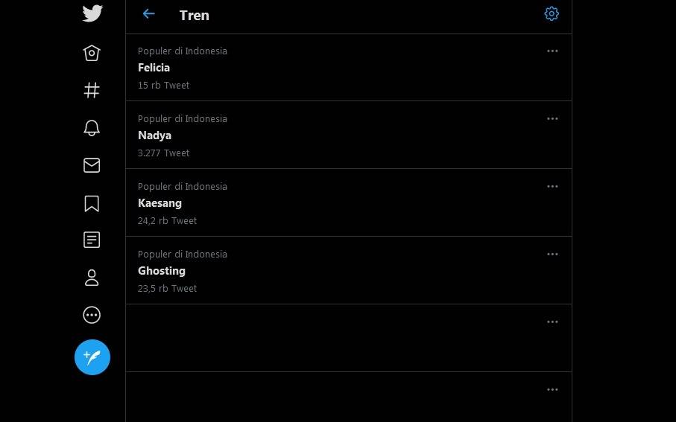676x422 pixels.
Task: Compose a new Tweet
Action: click(92, 357)
